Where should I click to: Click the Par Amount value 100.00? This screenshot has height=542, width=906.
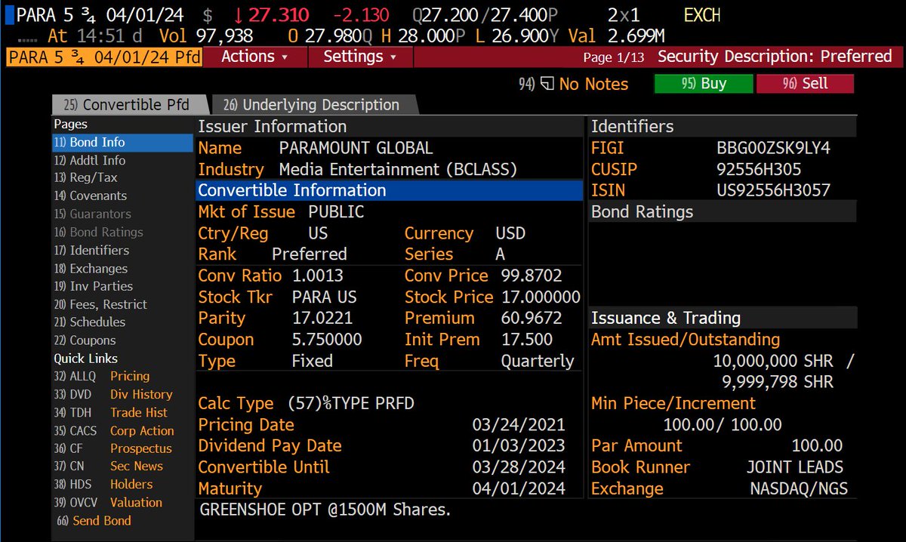[x=817, y=445]
